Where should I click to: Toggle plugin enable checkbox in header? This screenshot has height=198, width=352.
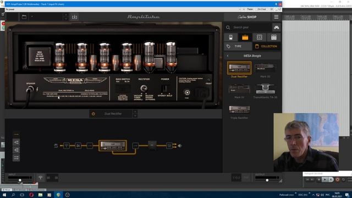(280, 9)
